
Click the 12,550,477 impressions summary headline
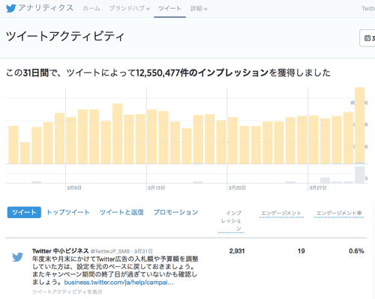point(168,73)
